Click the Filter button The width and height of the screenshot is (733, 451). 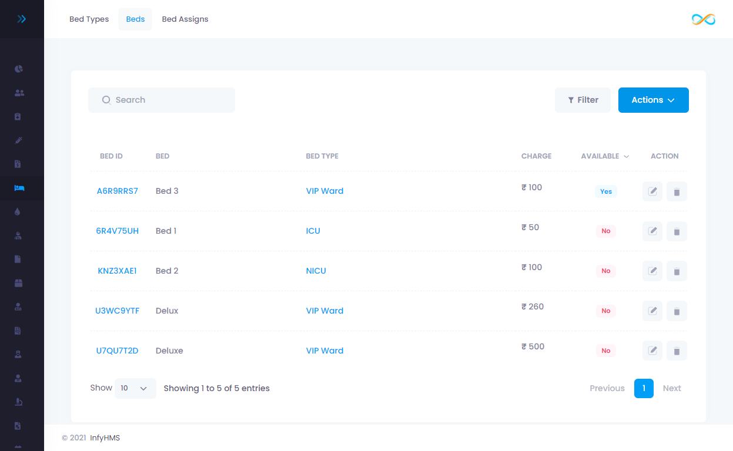[583, 100]
